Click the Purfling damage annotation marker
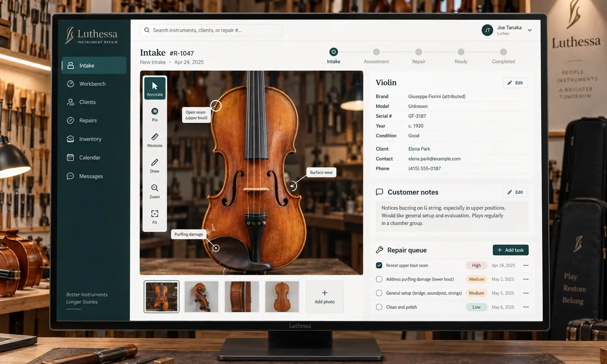 point(216,248)
